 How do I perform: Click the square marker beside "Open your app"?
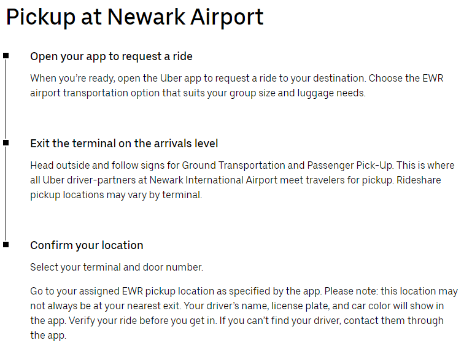click(x=6, y=56)
